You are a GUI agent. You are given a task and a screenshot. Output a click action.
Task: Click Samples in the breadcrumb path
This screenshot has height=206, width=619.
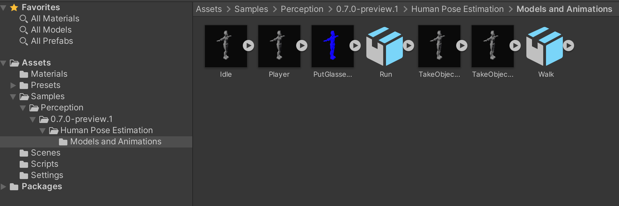point(251,9)
